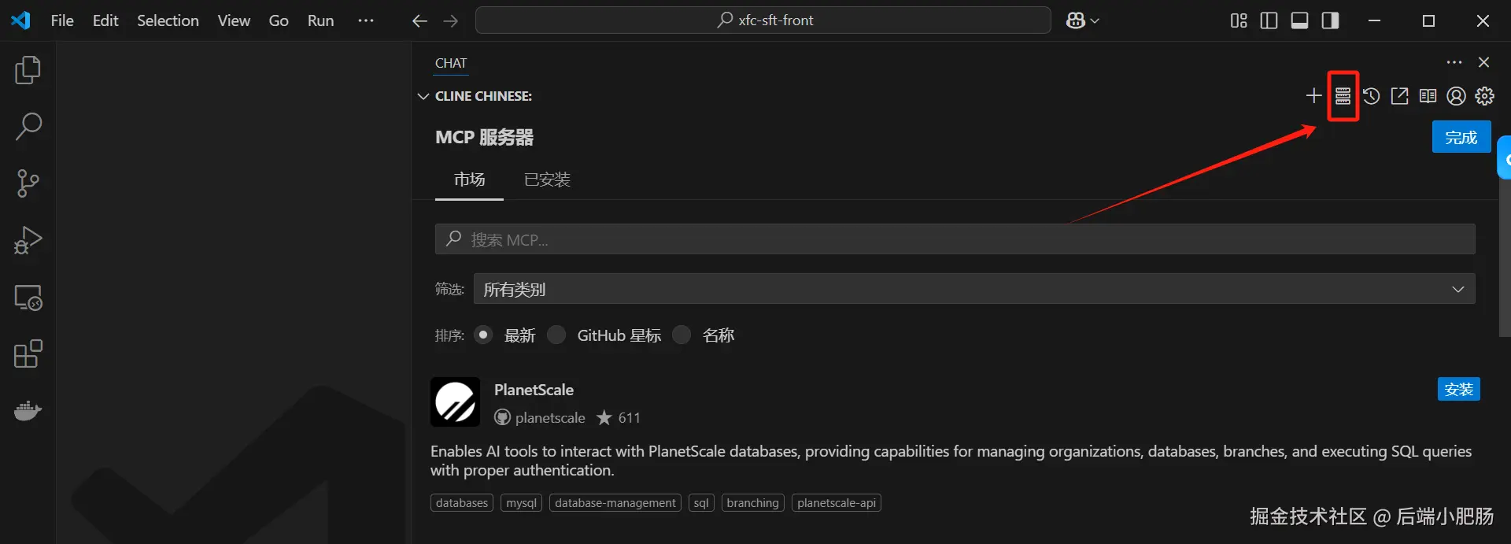Select the 最新 sort radio button
This screenshot has width=1511, height=544.
[x=483, y=335]
